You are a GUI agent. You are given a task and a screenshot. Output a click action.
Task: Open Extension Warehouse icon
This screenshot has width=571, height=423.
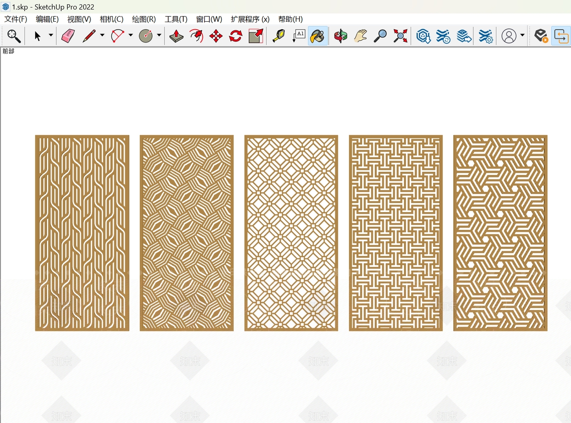443,36
